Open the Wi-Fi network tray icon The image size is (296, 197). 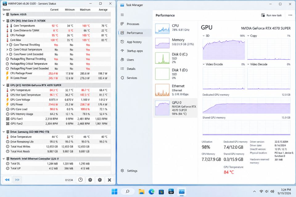pos(261,191)
